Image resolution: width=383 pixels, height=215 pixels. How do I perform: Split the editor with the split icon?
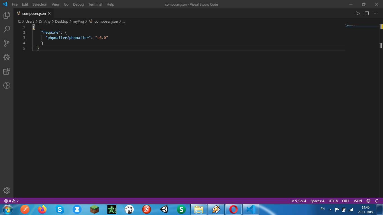[x=367, y=13]
